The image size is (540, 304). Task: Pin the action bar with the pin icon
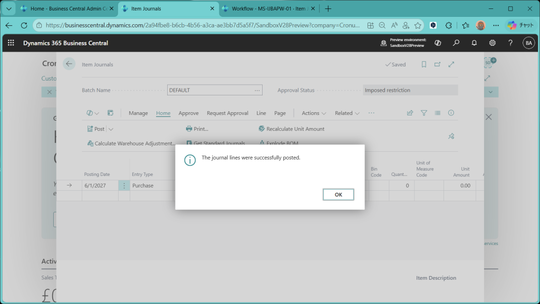point(451,136)
